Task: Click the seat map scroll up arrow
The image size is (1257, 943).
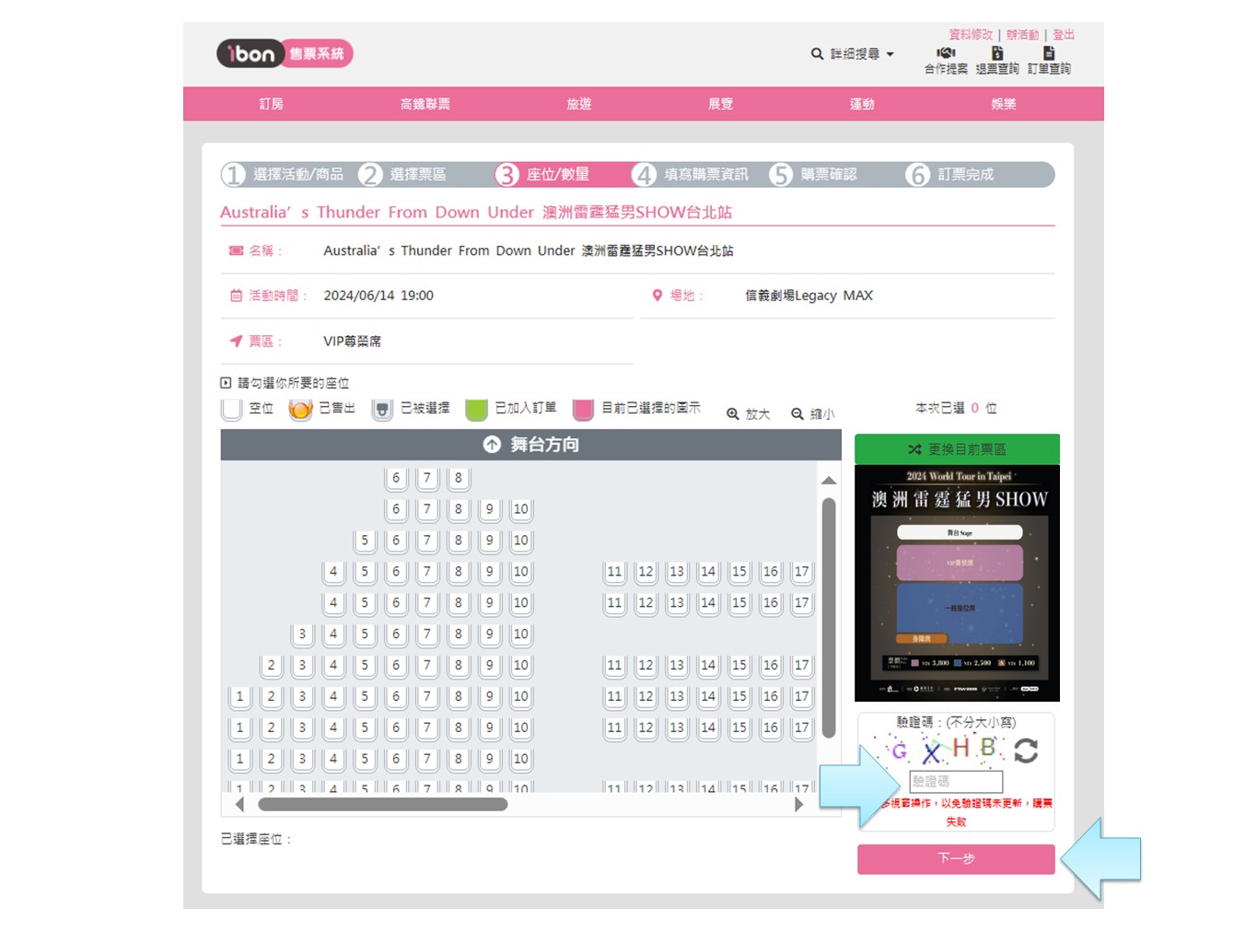Action: [829, 481]
